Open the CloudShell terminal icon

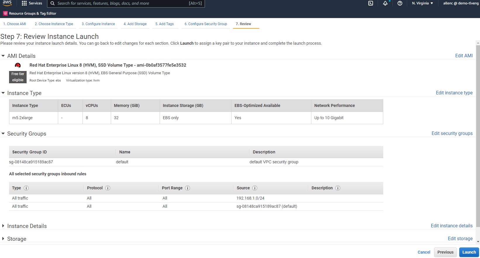[370, 3]
